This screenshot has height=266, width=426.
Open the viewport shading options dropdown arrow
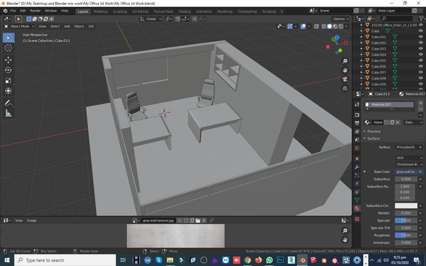click(x=346, y=26)
